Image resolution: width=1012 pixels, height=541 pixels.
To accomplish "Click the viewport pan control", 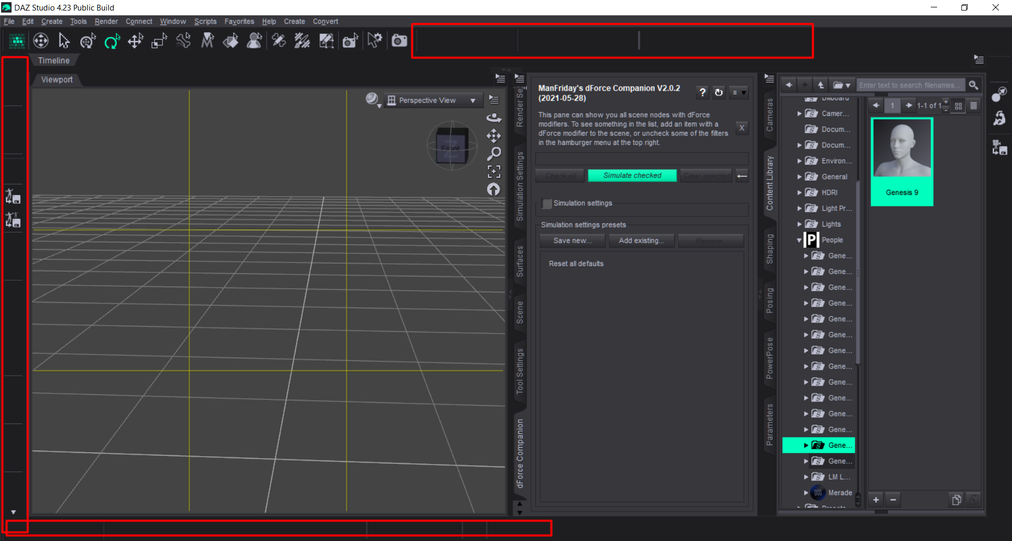I will click(x=494, y=136).
